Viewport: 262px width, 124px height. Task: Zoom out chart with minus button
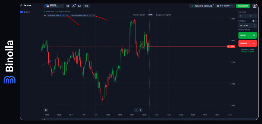pyautogui.click(x=136, y=110)
